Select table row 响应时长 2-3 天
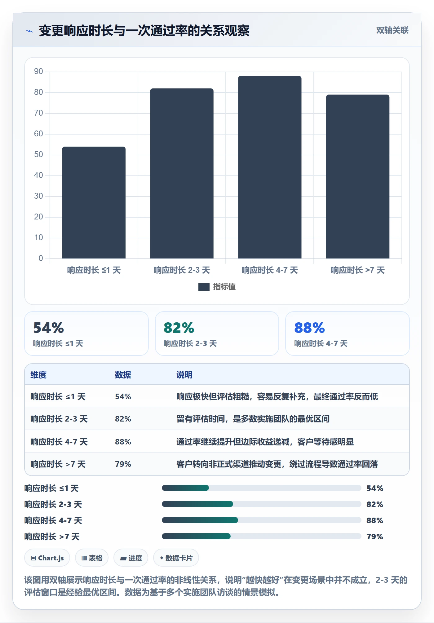Viewport: 434px width, 623px height. (217, 419)
